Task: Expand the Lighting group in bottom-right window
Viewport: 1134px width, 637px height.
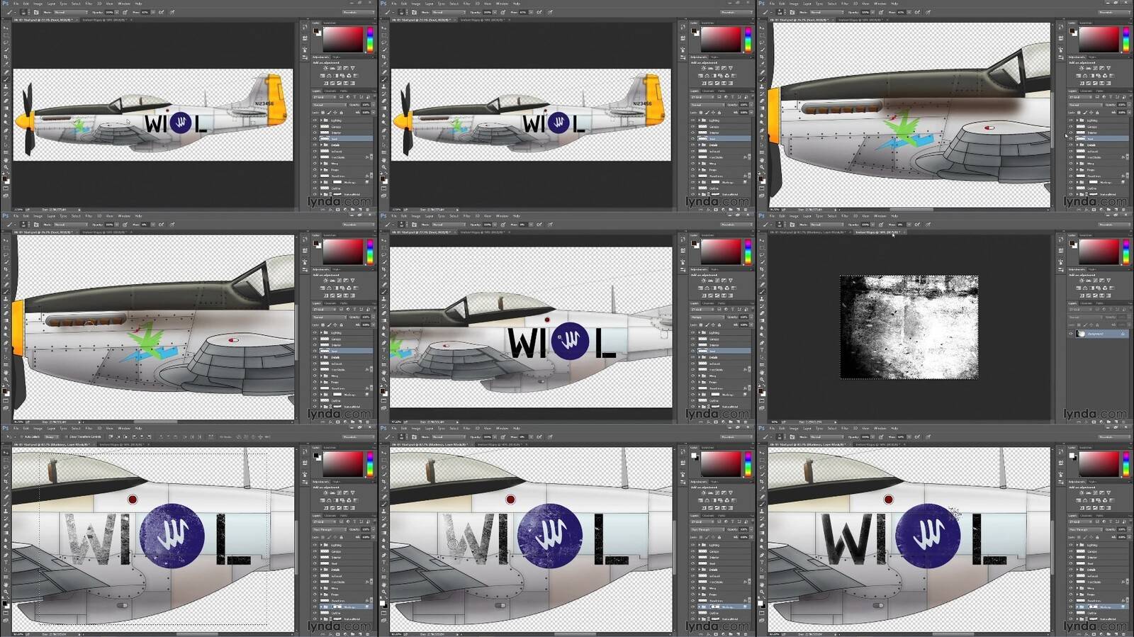Action: (1077, 545)
